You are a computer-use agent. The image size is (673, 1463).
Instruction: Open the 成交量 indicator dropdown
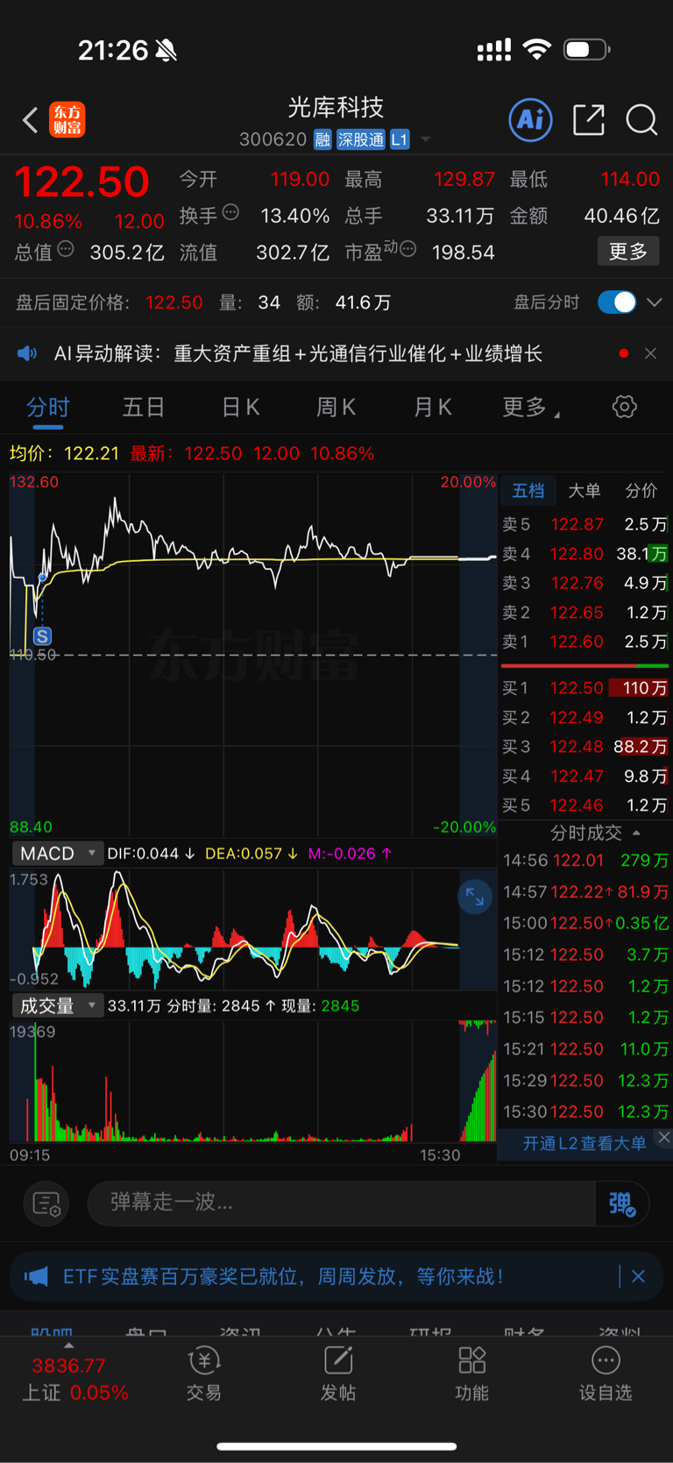pos(58,1005)
